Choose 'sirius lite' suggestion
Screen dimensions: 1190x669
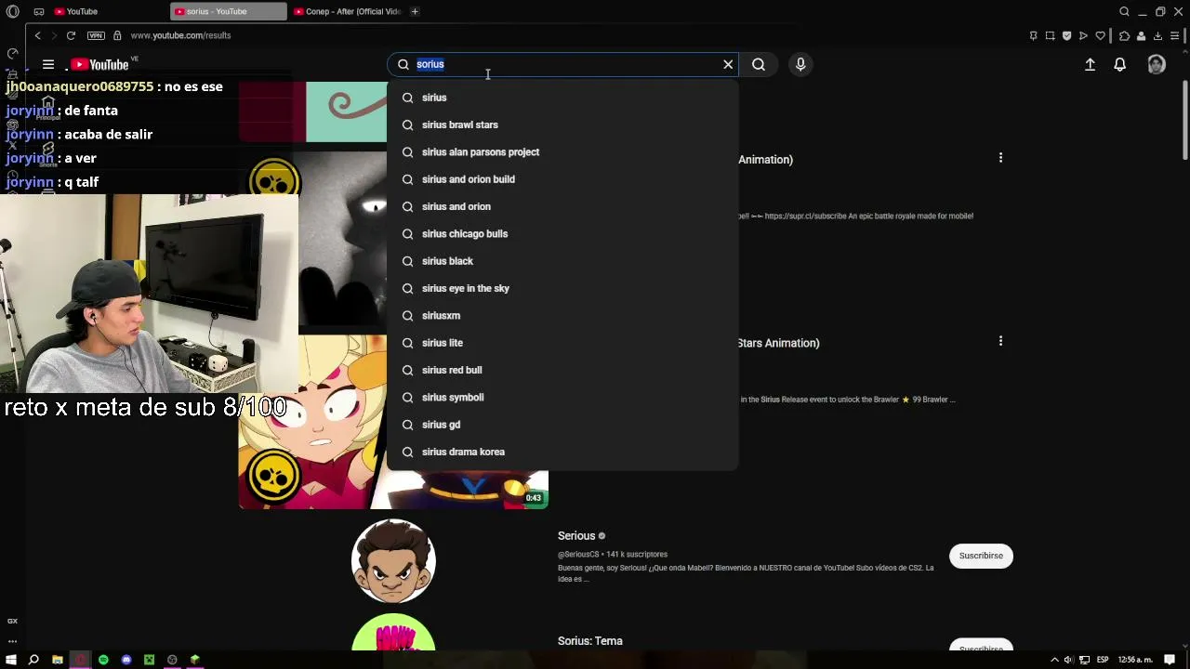click(x=562, y=343)
